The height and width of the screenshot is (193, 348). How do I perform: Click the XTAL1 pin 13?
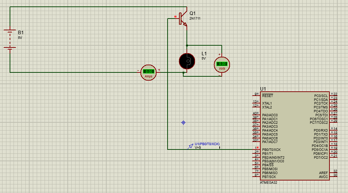tap(256, 102)
